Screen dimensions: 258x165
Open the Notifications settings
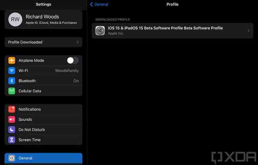pyautogui.click(x=43, y=109)
